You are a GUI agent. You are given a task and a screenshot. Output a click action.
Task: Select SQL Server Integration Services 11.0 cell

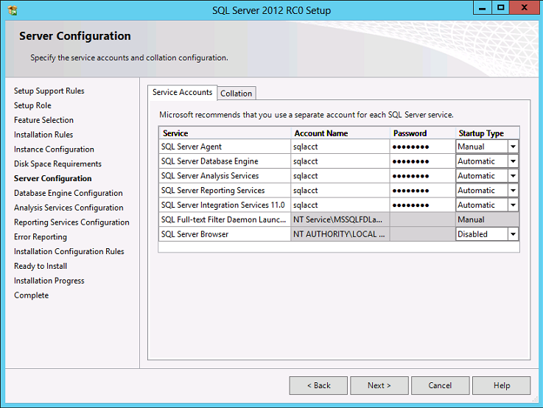pos(225,205)
